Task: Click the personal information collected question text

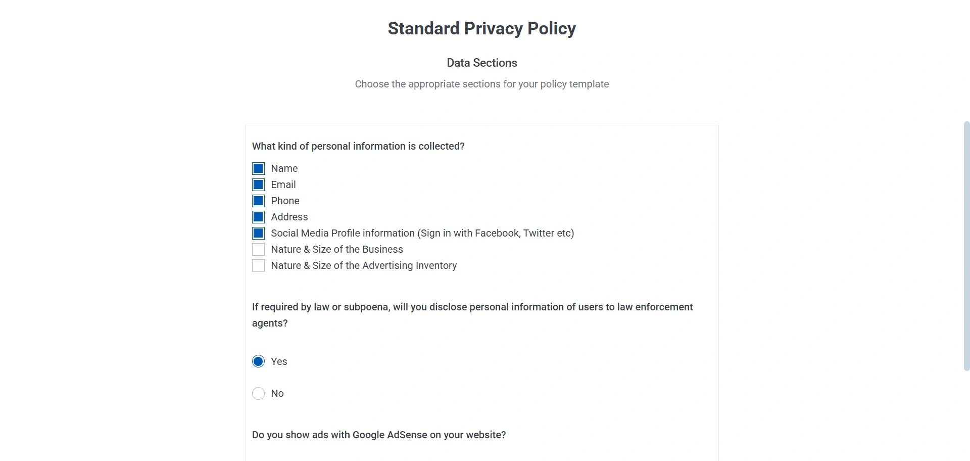Action: click(358, 146)
